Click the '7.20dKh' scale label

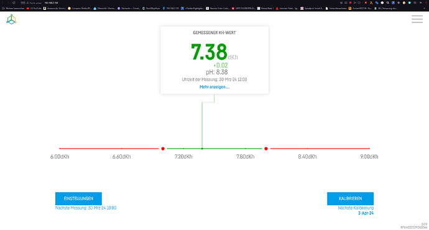pyautogui.click(x=183, y=157)
